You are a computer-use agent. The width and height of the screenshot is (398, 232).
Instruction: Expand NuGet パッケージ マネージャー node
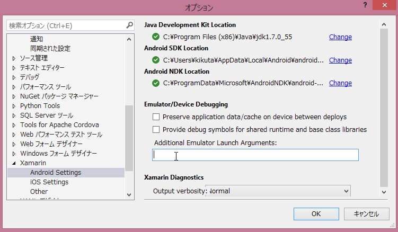coord(14,96)
